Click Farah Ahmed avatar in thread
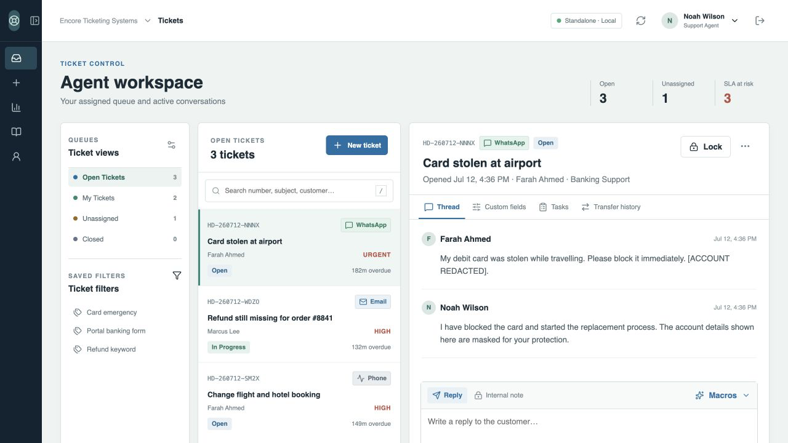Viewport: 788px width, 443px height. 428,239
